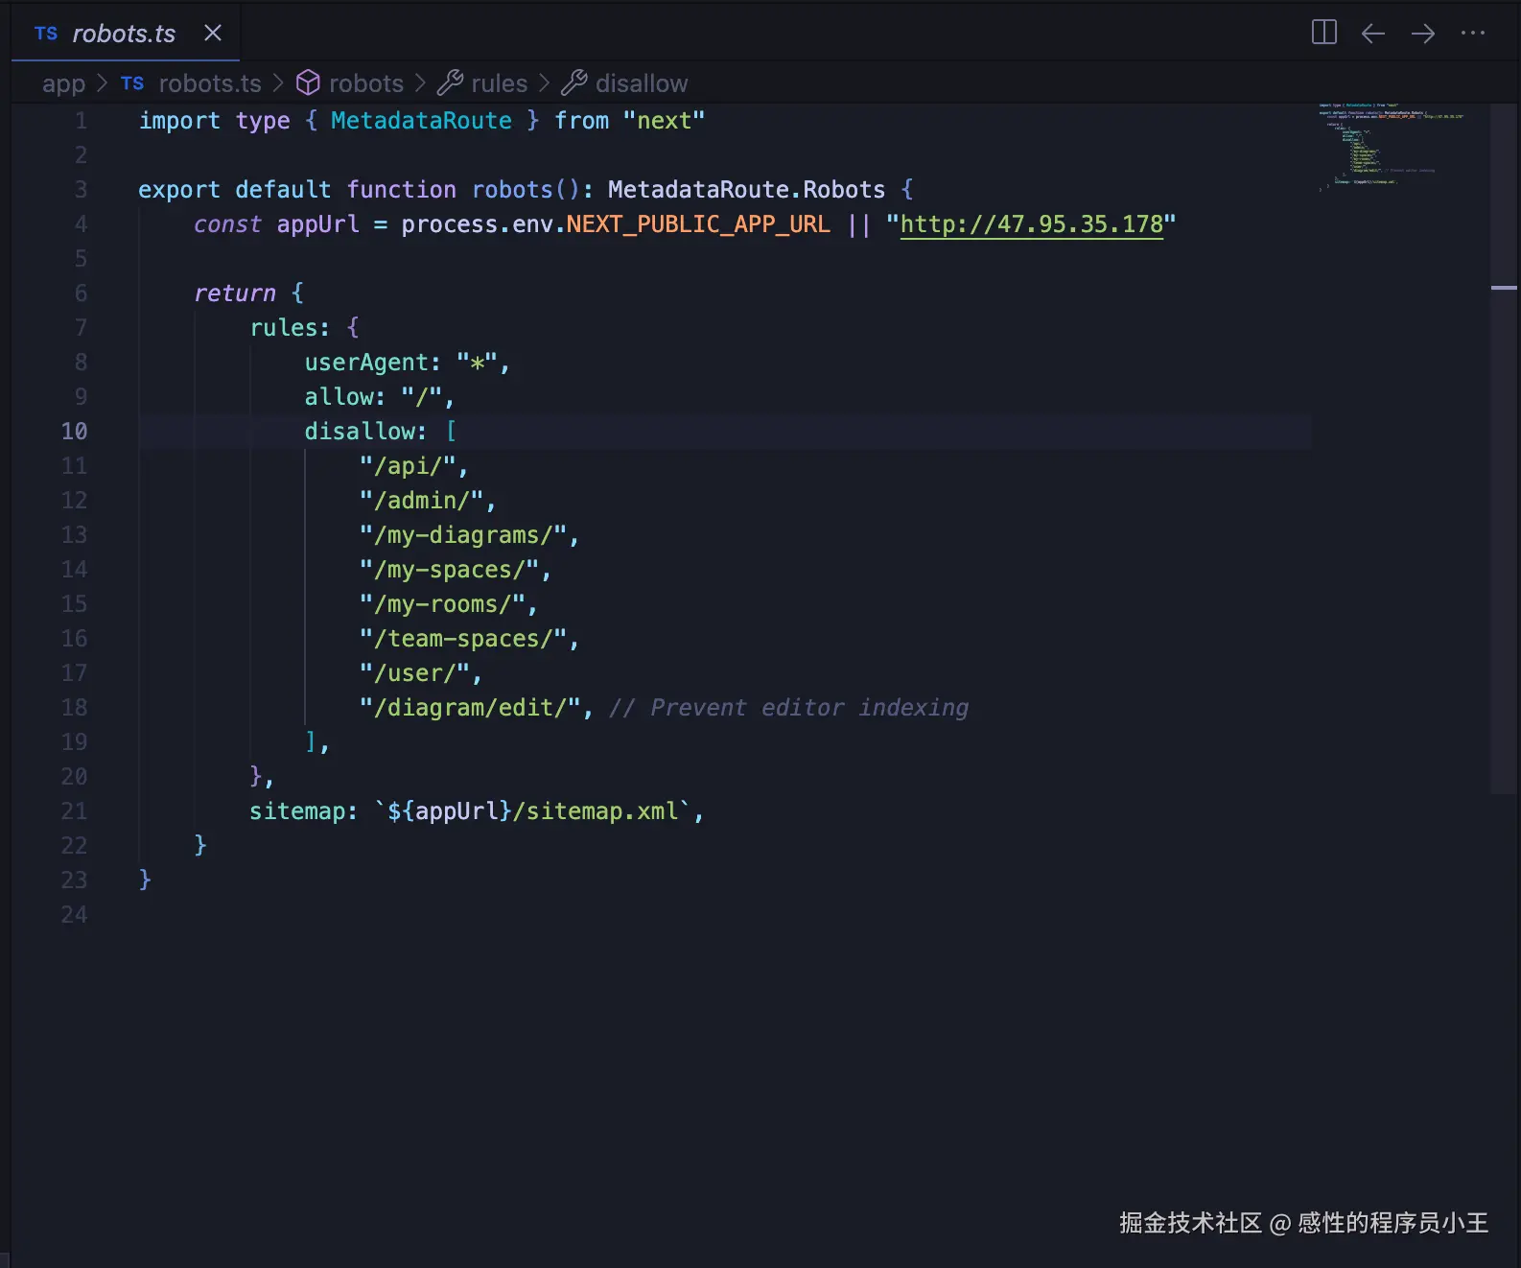Click the appUrl constant declaration

click(x=317, y=224)
